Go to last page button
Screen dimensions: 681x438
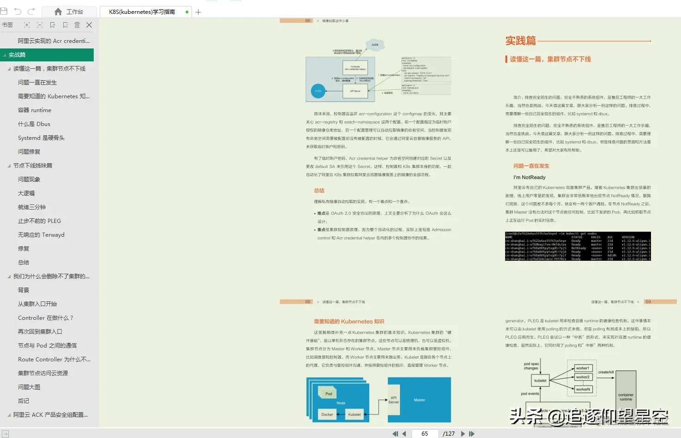(472, 434)
